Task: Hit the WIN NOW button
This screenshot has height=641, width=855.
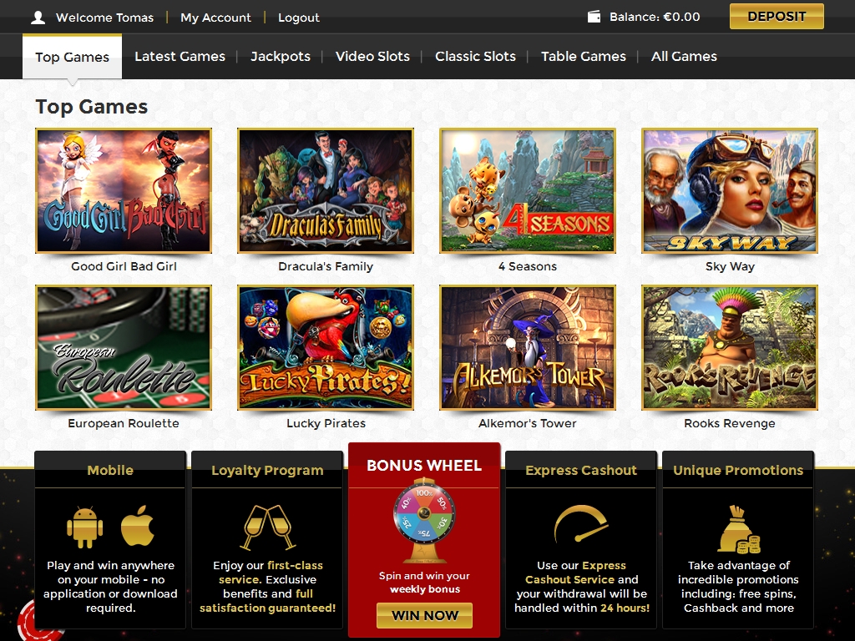Action: 424,616
